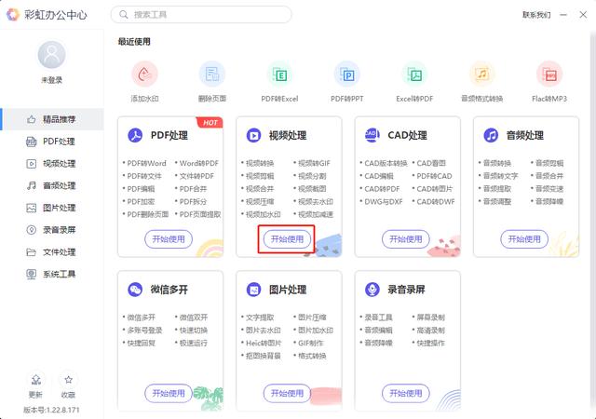Image resolution: width=596 pixels, height=419 pixels.
Task: Select 录音录屏 in the sidebar
Action: (52, 230)
